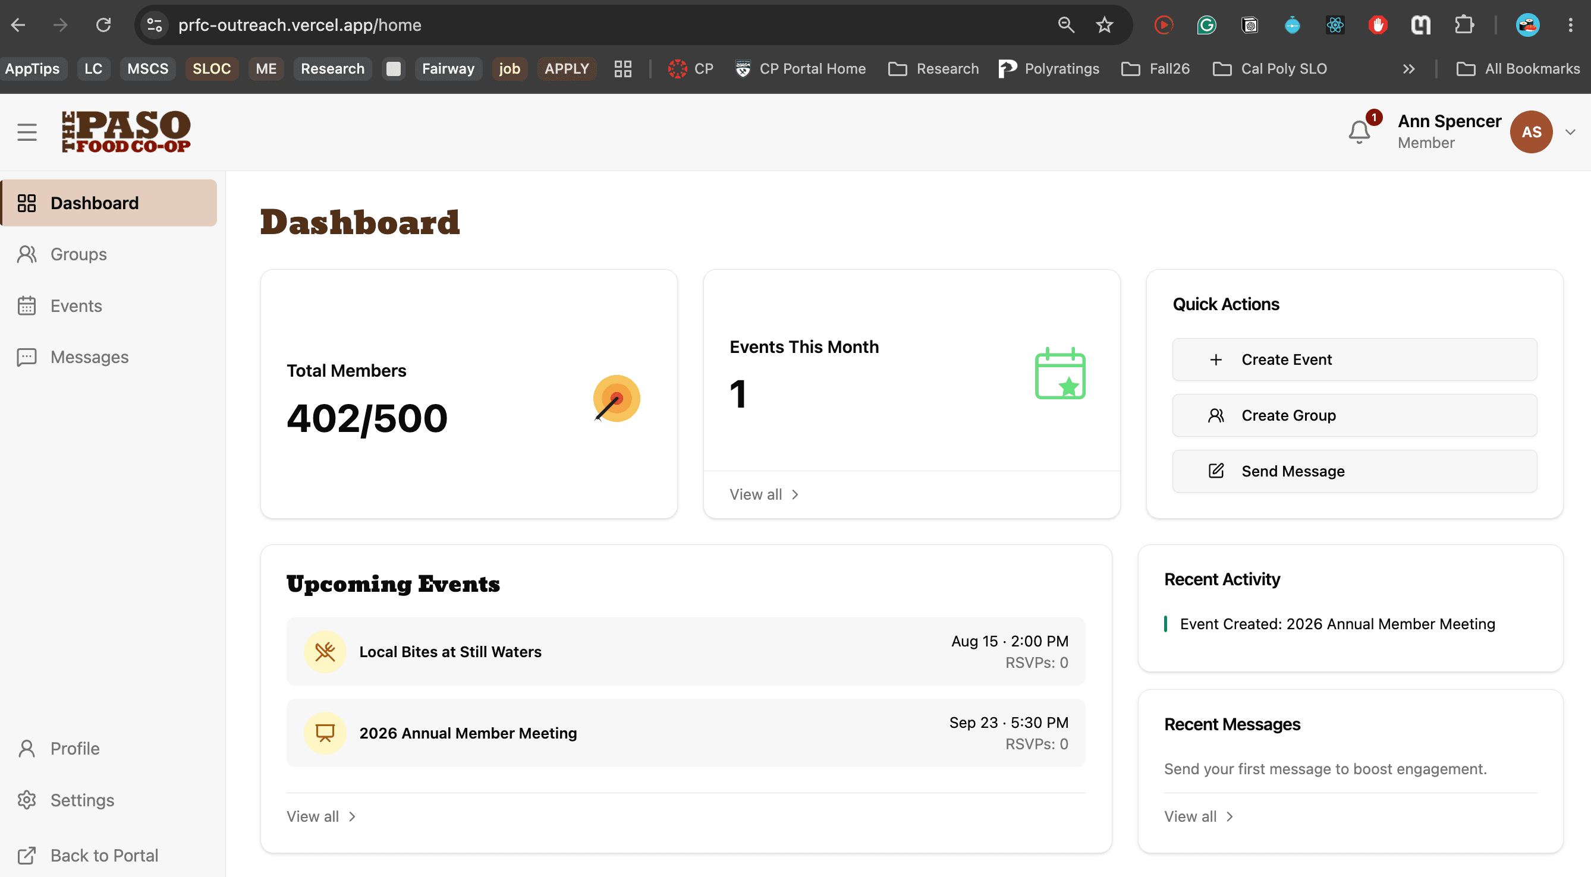Open the LC bookmark
Viewport: 1591px width, 877px height.
click(93, 68)
